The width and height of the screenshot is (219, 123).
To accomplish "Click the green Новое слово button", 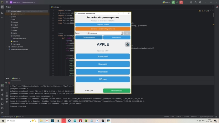I will point(117,91).
